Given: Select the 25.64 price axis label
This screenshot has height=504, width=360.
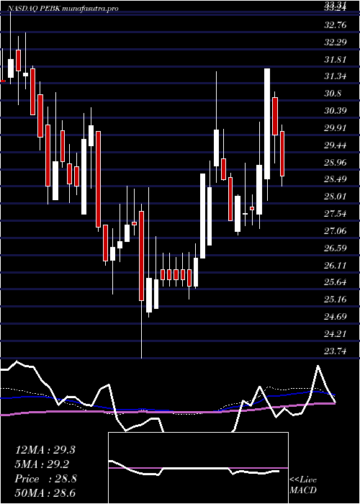Looking at the screenshot, I should [x=336, y=282].
